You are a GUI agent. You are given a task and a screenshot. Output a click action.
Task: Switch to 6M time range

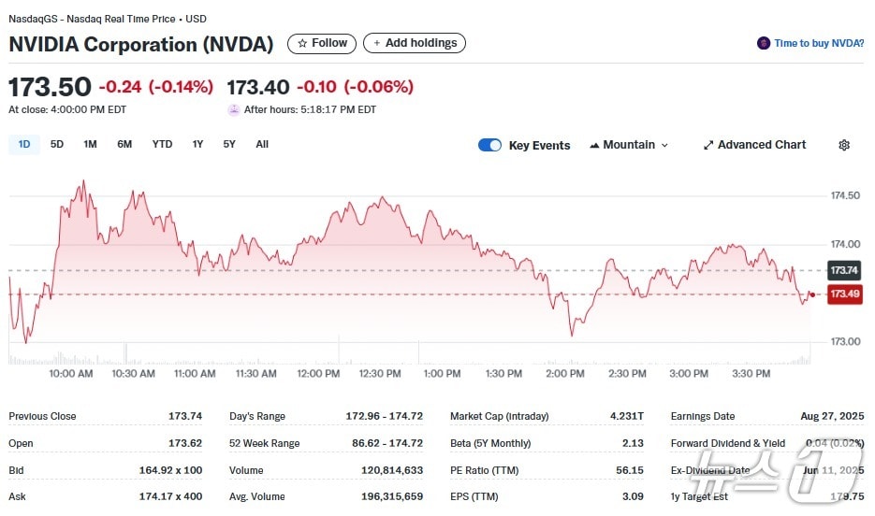[124, 144]
